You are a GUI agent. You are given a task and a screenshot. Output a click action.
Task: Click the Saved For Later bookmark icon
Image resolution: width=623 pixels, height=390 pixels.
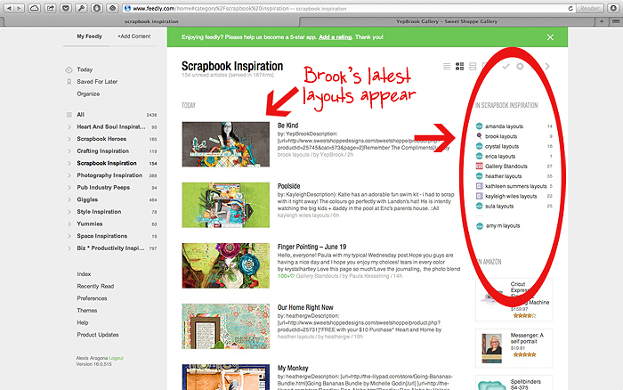click(69, 82)
